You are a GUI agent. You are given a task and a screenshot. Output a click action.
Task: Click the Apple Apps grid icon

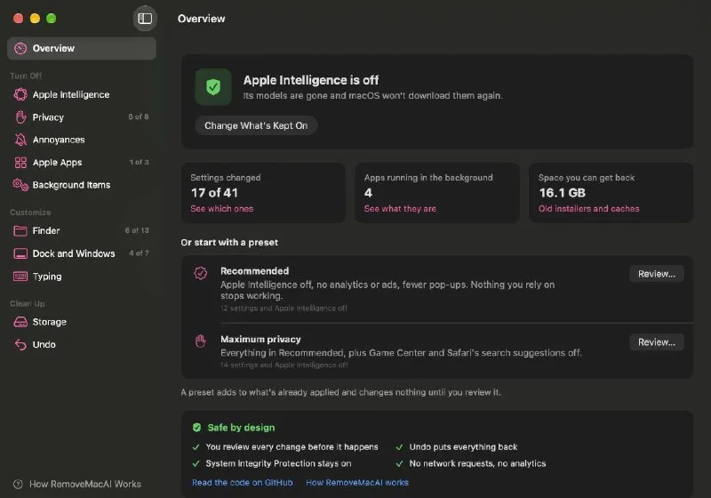20,163
